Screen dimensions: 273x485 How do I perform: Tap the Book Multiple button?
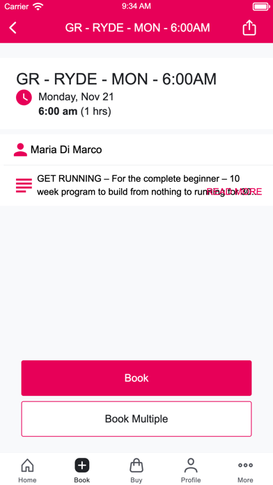click(x=136, y=419)
